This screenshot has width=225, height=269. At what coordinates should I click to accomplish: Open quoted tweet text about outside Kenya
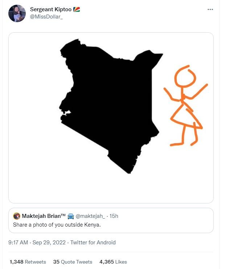[x=57, y=225]
